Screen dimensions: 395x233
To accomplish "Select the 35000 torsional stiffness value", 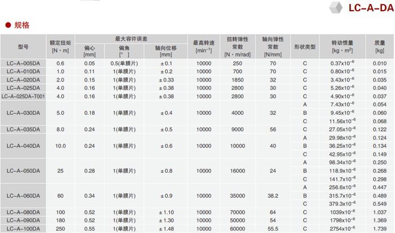I will pyautogui.click(x=237, y=195).
